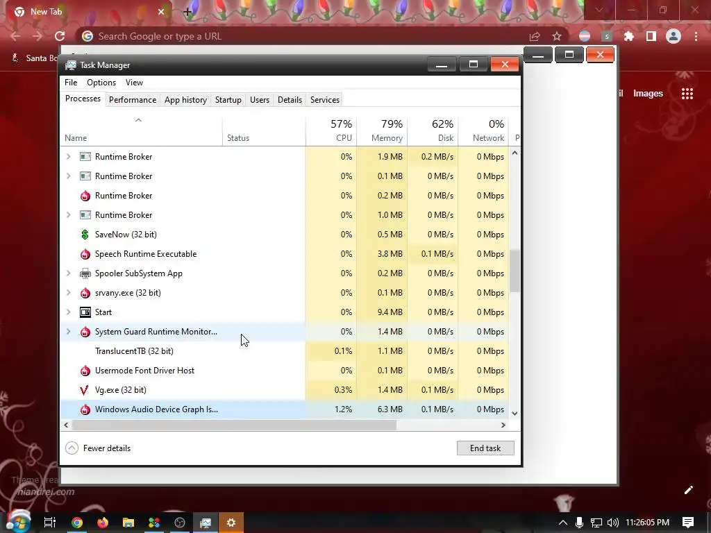The width and height of the screenshot is (711, 533).
Task: Click the Start process icon
Action: coord(85,312)
